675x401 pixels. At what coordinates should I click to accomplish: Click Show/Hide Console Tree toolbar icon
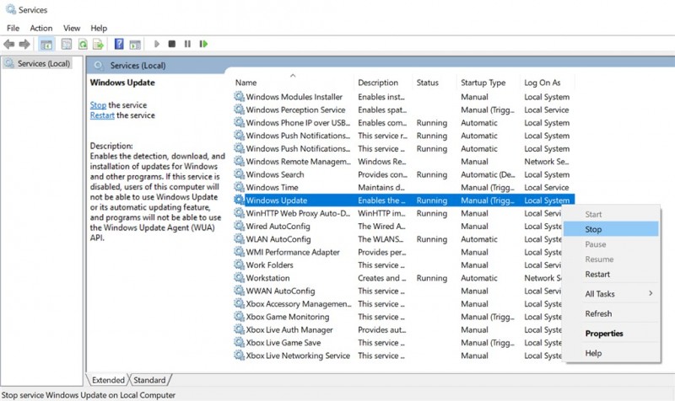[x=46, y=44]
